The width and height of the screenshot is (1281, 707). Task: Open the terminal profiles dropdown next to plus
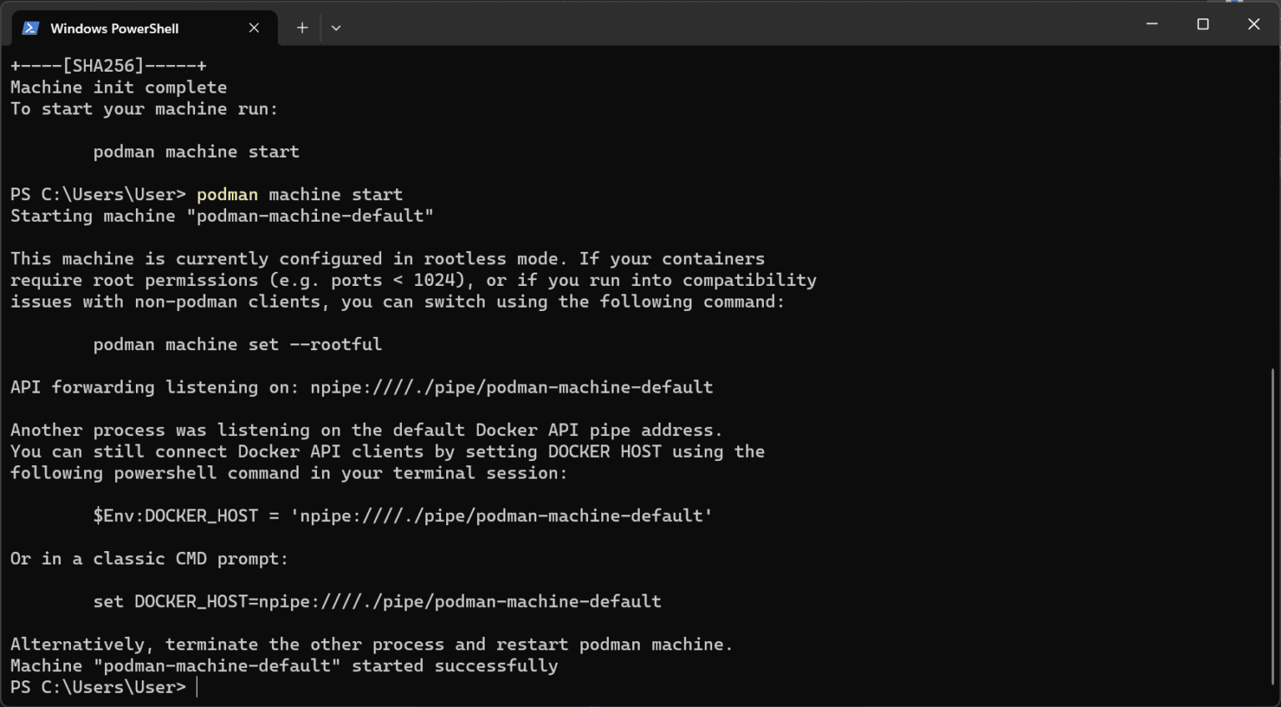pos(335,28)
